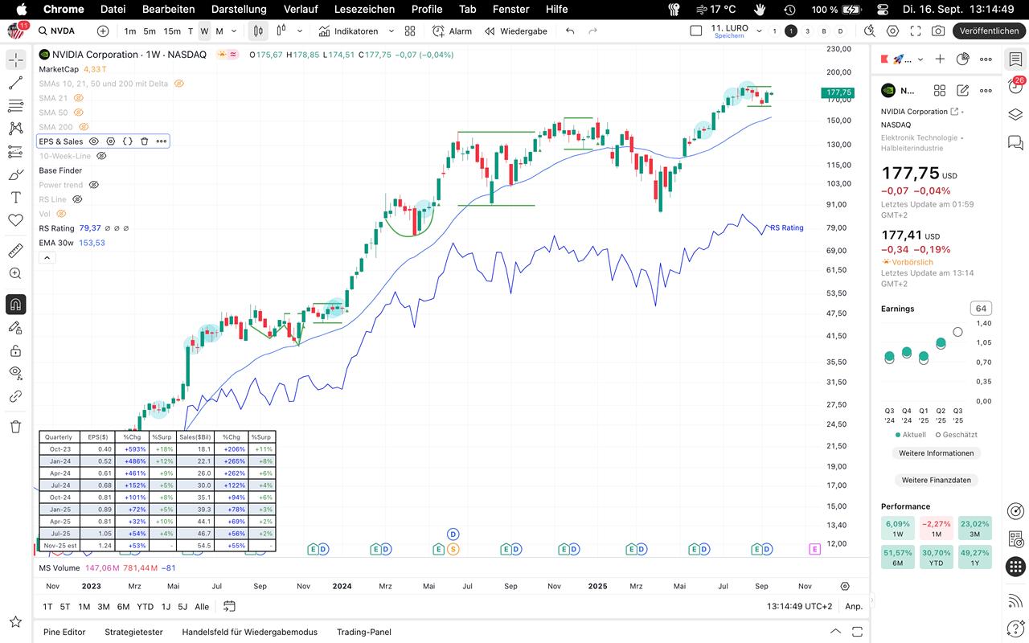Collapse the indicator legend list
1029x643 pixels.
click(x=47, y=258)
